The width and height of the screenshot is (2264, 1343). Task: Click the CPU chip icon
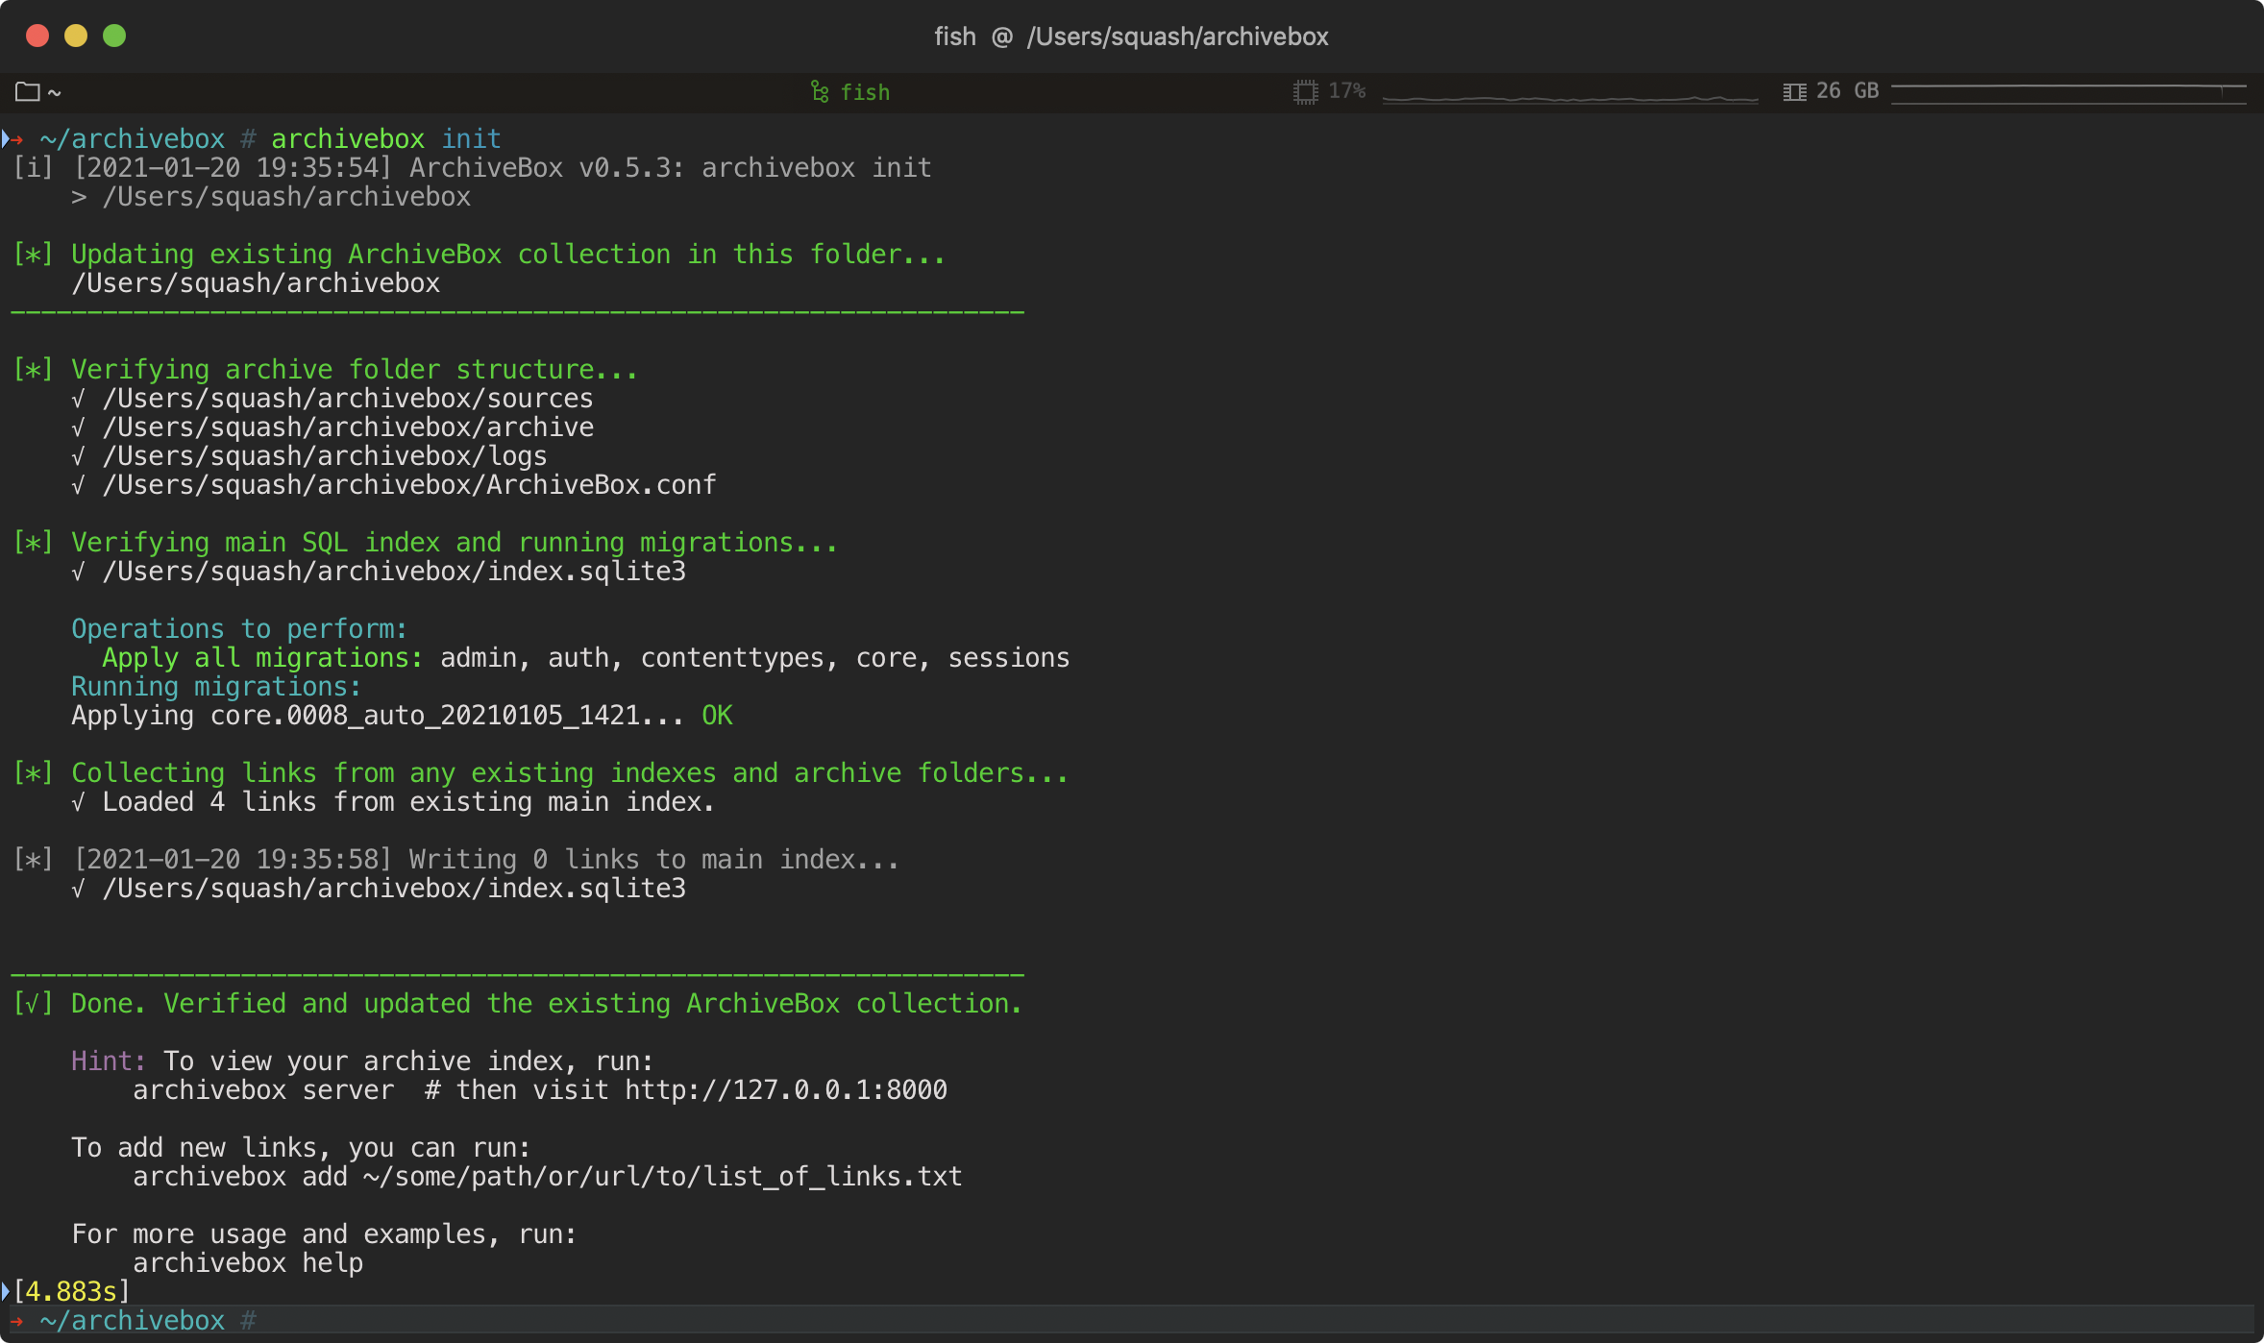coord(1305,92)
